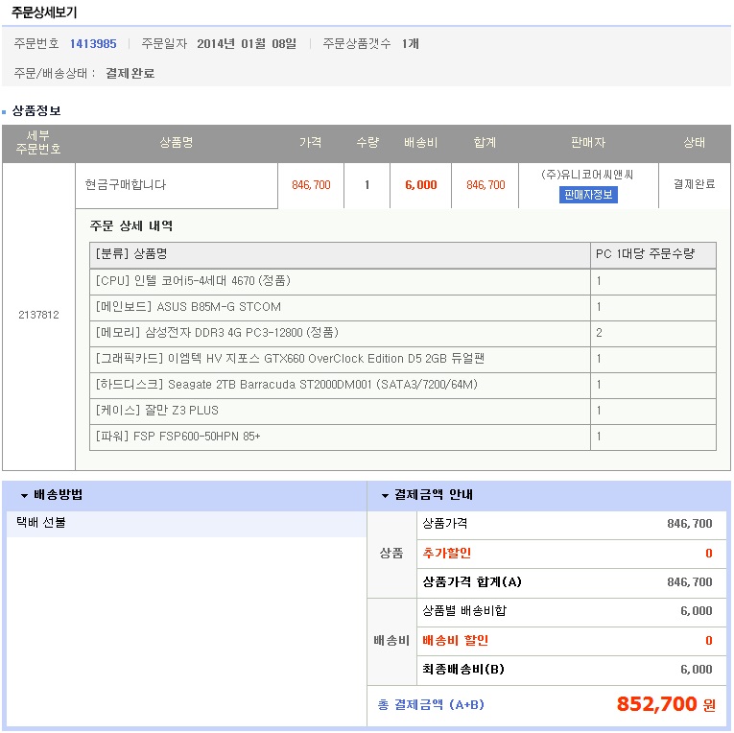Click the 주문상세보기 page title
Image resolution: width=734 pixels, height=733 pixels.
(44, 12)
